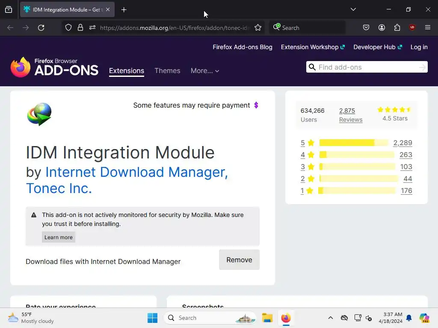
Task: Select the Themes tab
Action: point(167,71)
